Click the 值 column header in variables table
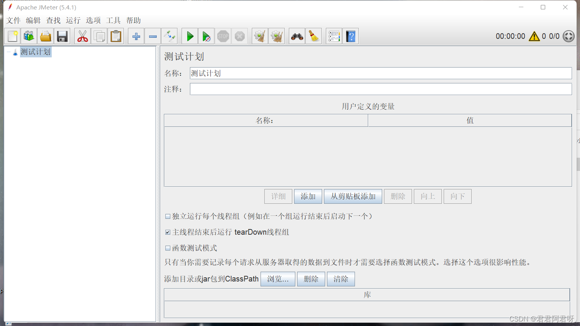The height and width of the screenshot is (326, 580). [470, 120]
